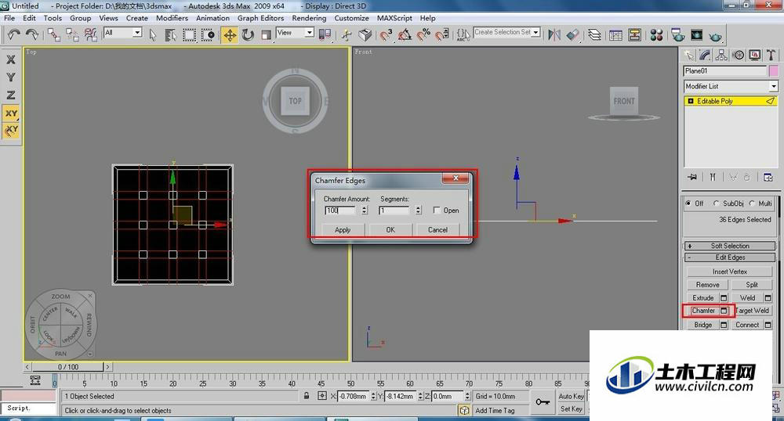This screenshot has width=784, height=421.
Task: Toggle Angle Snap icon
Action: [x=405, y=35]
